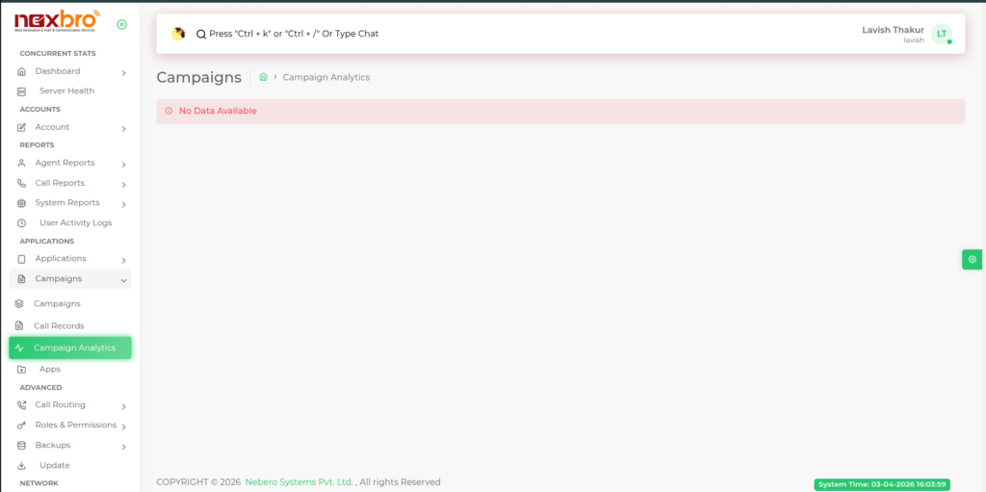Expand the Dashboard menu chevron
Image resolution: width=986 pixels, height=492 pixels.
(x=124, y=72)
